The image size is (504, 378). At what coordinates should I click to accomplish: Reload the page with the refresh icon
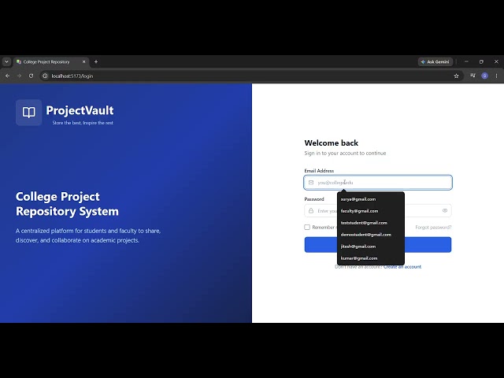[31, 76]
